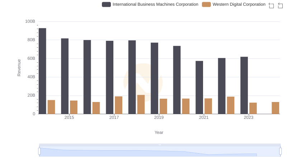Viewport: 287px width, 165px height.
Task: Click the IBM bar above 2021
Action: coord(199,87)
